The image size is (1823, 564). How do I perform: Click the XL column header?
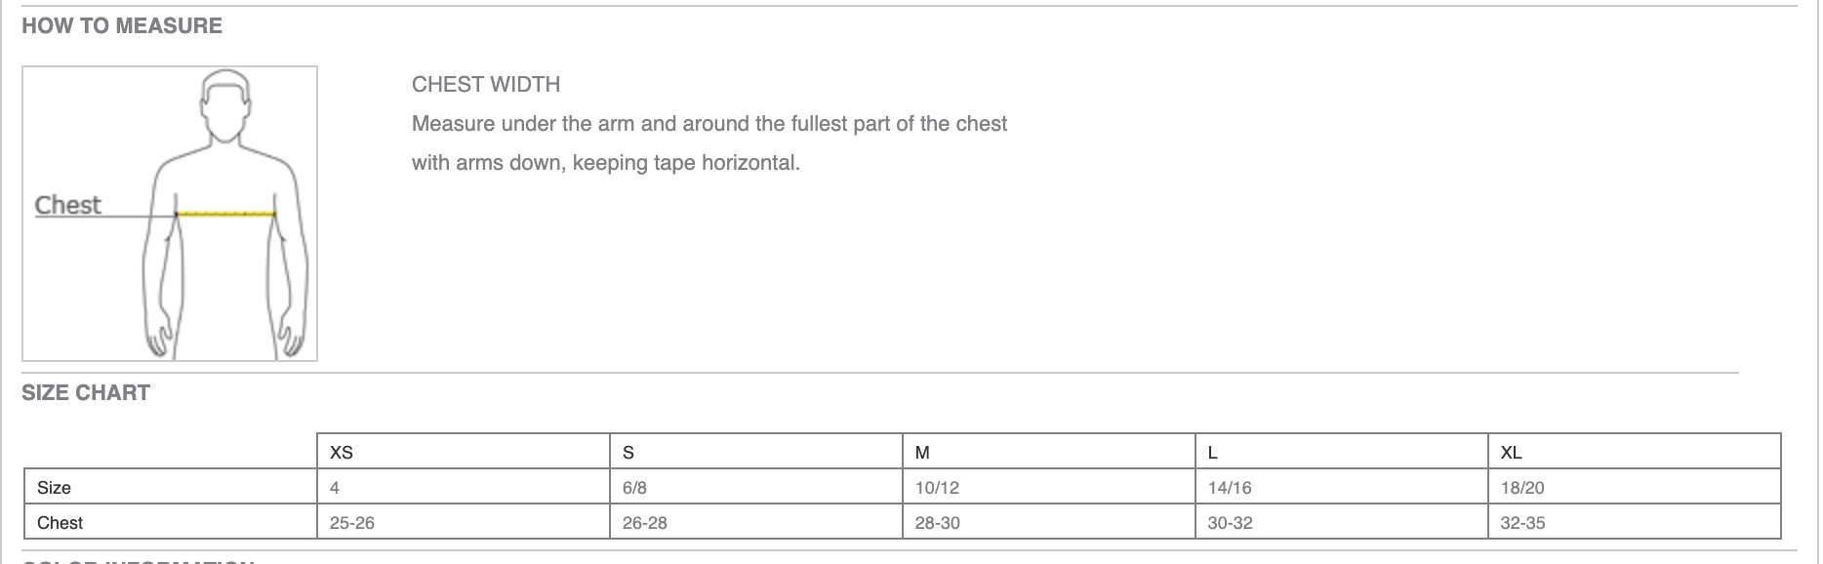pos(1511,453)
